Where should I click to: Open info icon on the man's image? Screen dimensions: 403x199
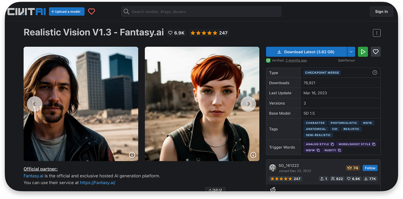132,155
